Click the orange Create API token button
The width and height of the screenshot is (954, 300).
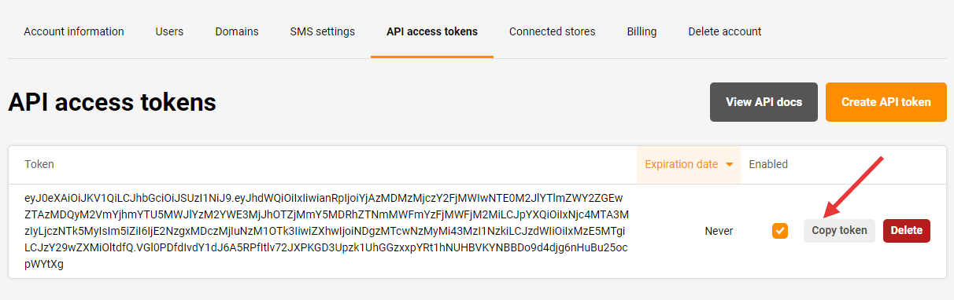(x=886, y=102)
